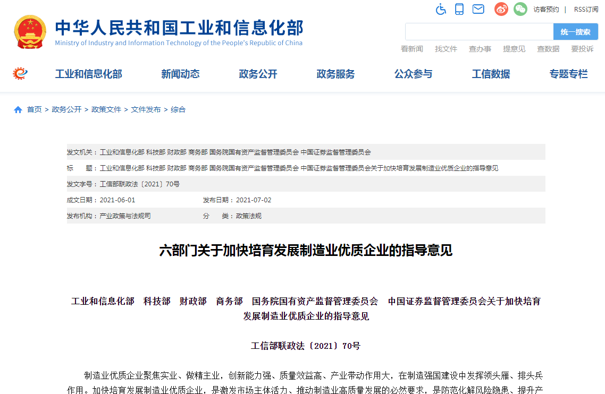Select 找文件 quick link

pos(446,49)
